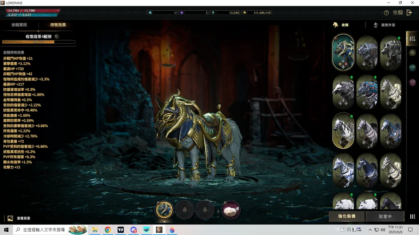Switch to the 坐騎 mount tab

pyautogui.click(x=341, y=25)
